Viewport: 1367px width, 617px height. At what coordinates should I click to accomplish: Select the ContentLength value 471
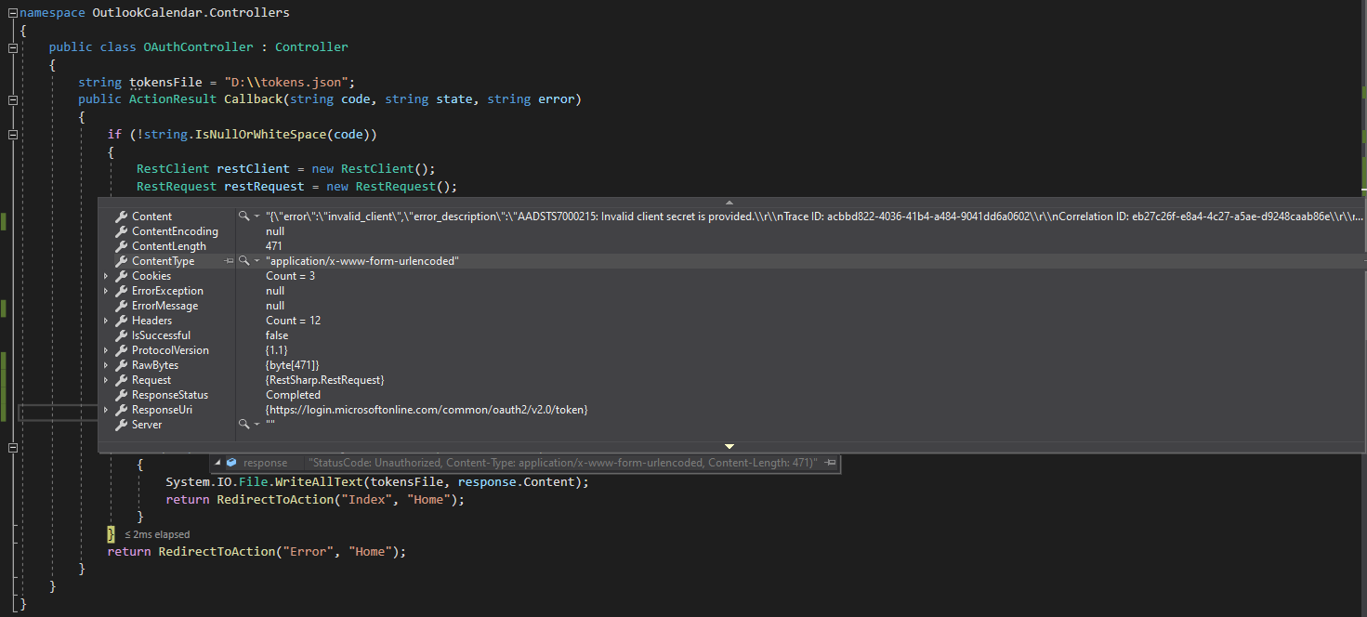[274, 246]
